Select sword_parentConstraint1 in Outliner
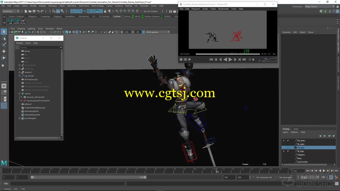This screenshot has width=340, height=191. 38,101
